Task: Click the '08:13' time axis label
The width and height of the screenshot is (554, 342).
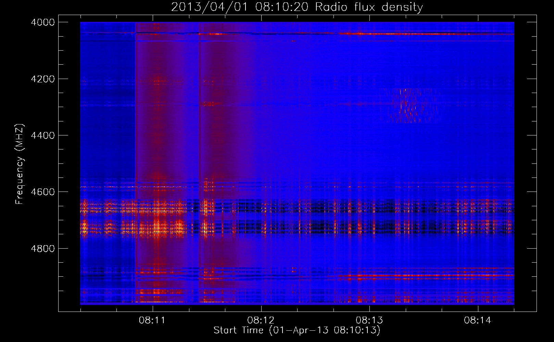Action: (369, 320)
